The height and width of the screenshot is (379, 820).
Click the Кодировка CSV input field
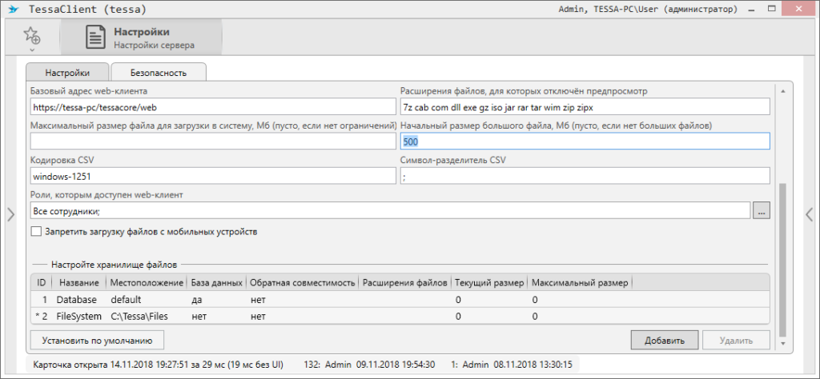coord(213,176)
